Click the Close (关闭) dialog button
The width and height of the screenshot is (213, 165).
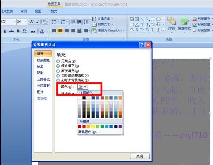pyautogui.click(x=140, y=157)
